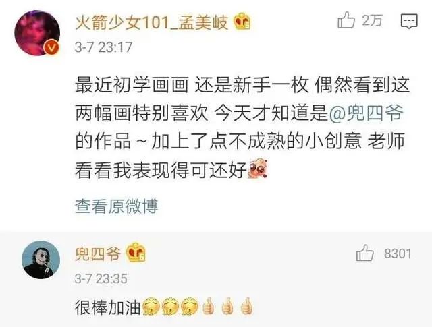
Task: Click the 2万 like count
Action: (x=372, y=21)
